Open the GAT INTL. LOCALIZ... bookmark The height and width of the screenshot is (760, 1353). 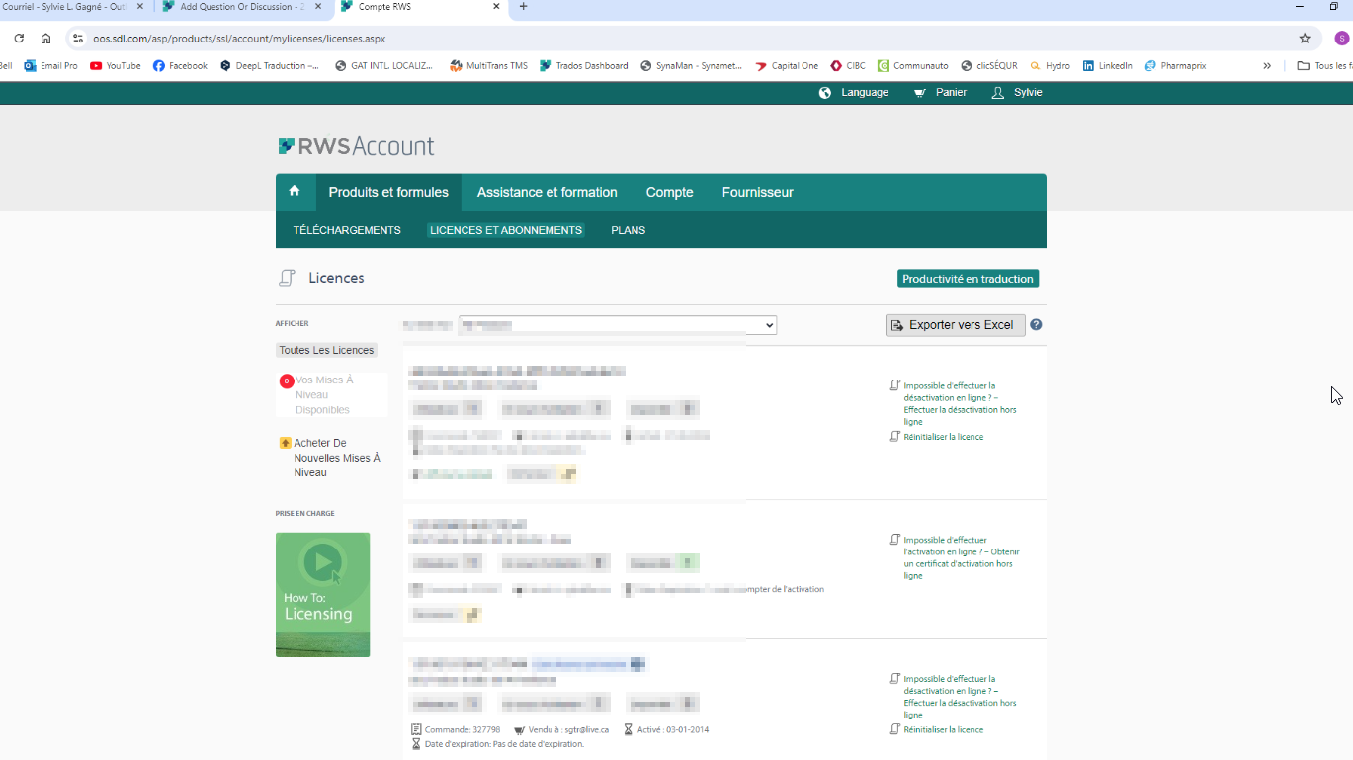[x=383, y=66]
